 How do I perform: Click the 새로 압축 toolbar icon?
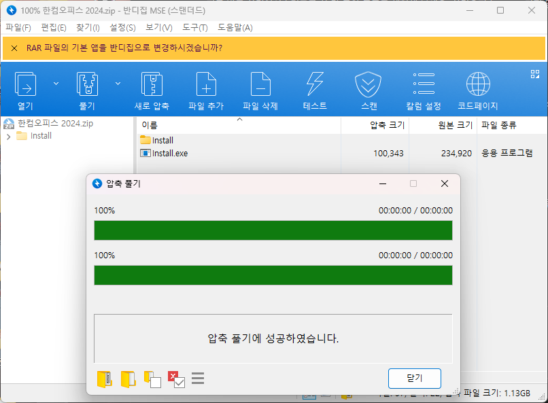(x=152, y=84)
